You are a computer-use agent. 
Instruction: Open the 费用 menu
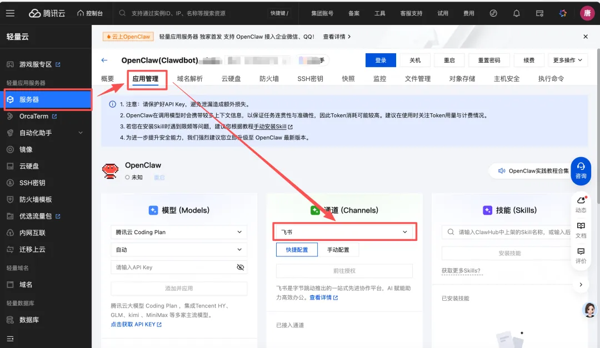(x=469, y=13)
